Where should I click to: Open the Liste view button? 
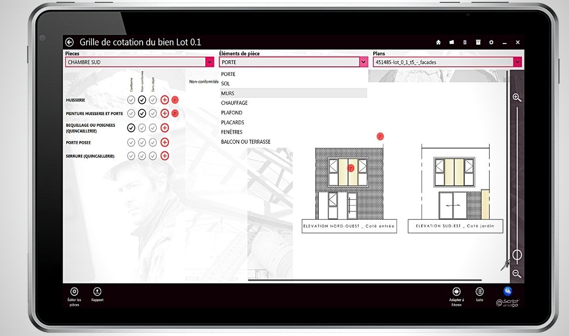[479, 291]
